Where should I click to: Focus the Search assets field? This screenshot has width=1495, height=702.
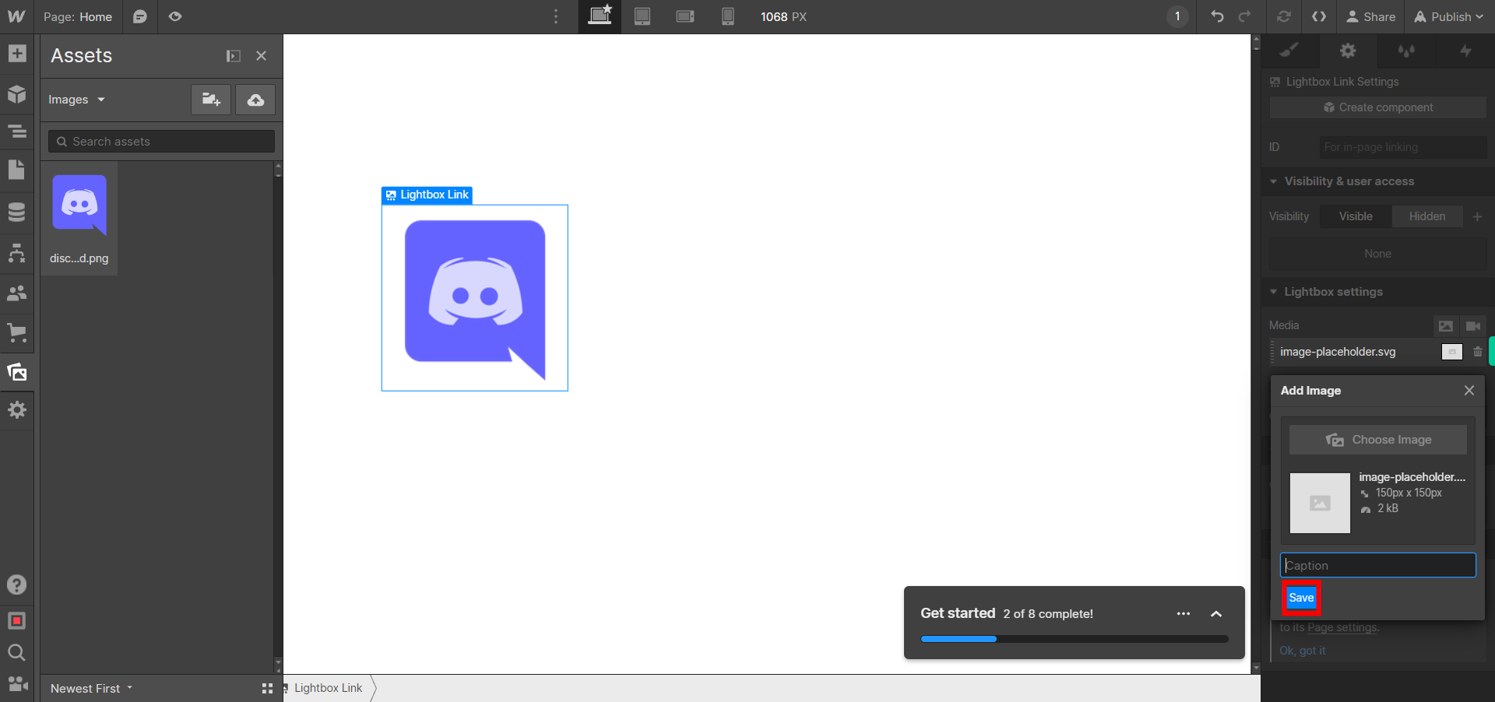(x=162, y=142)
